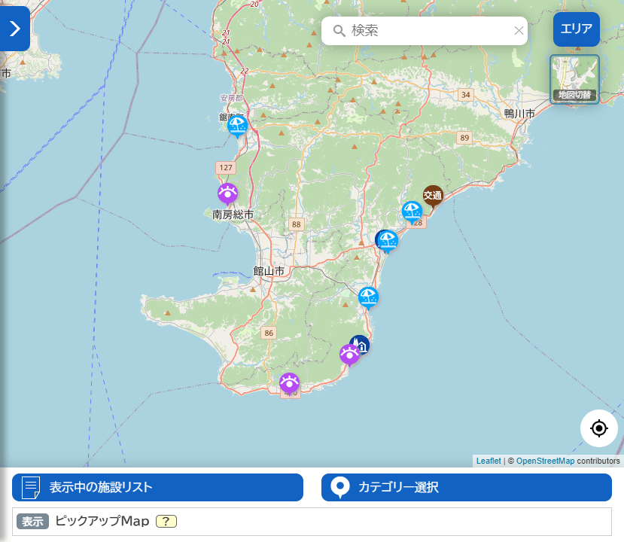Viewport: 624px width, 542px height.
Task: Open the エリア area selector
Action: point(576,29)
